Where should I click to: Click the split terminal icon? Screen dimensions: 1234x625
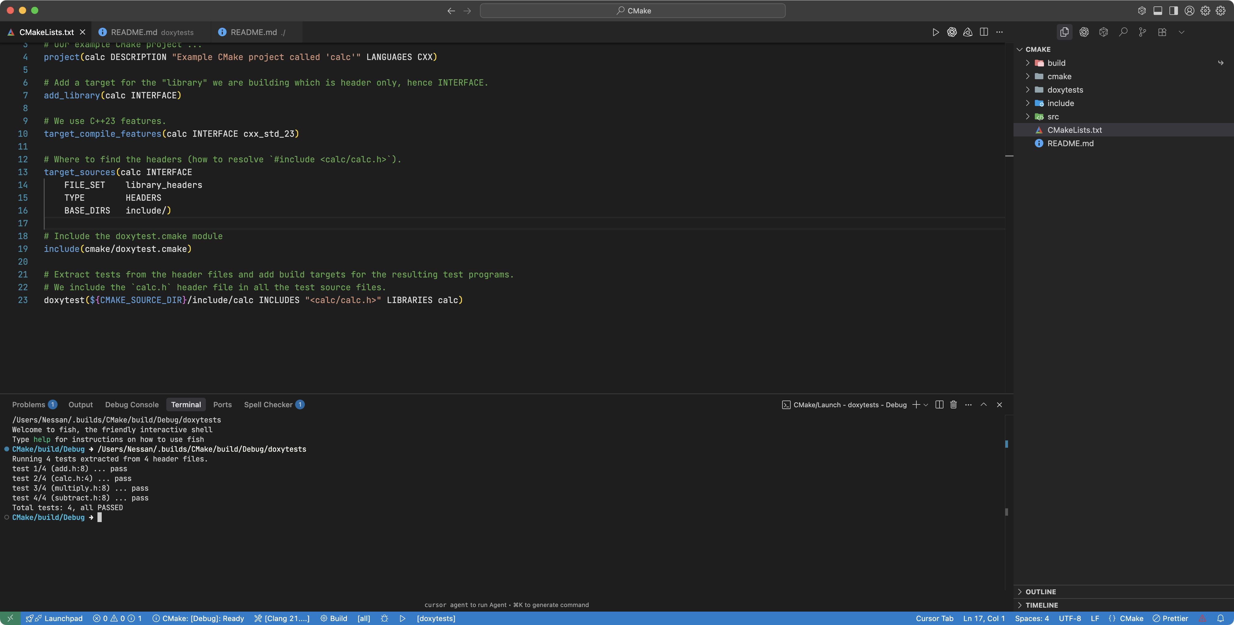pos(939,405)
